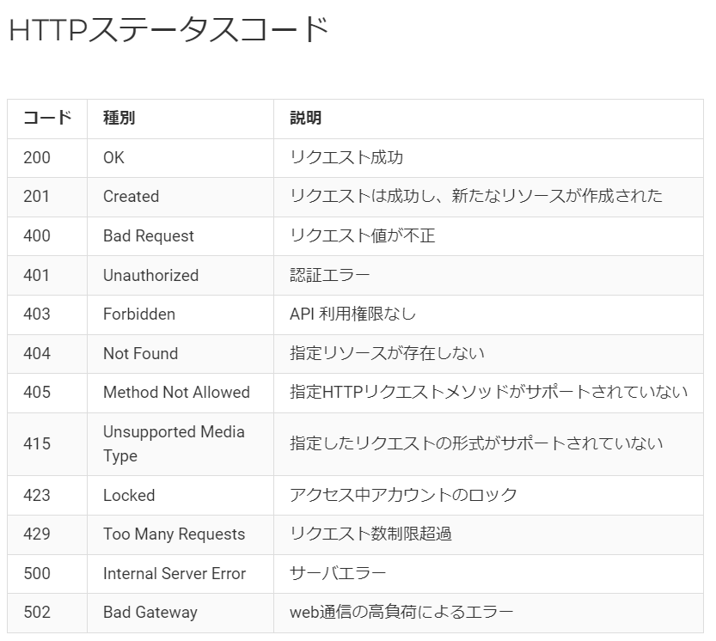Click the Unsupported Media Type cell
The height and width of the screenshot is (641, 716).
174,443
